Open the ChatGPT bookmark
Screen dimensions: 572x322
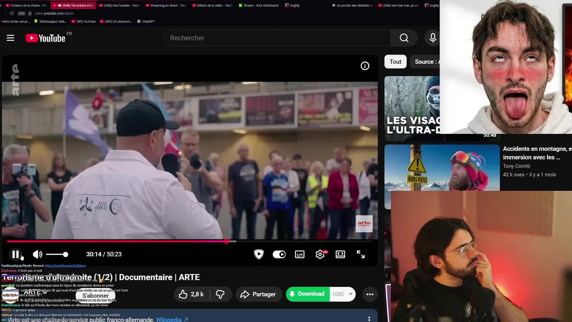tap(146, 21)
